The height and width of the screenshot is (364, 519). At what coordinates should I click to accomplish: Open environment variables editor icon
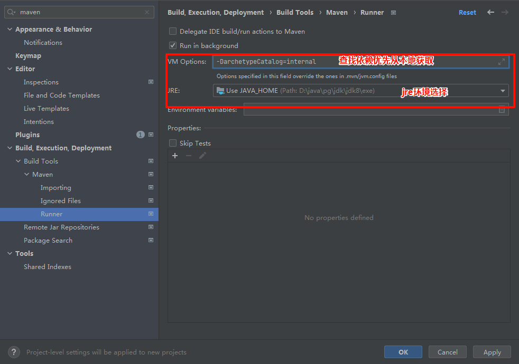pyautogui.click(x=502, y=110)
